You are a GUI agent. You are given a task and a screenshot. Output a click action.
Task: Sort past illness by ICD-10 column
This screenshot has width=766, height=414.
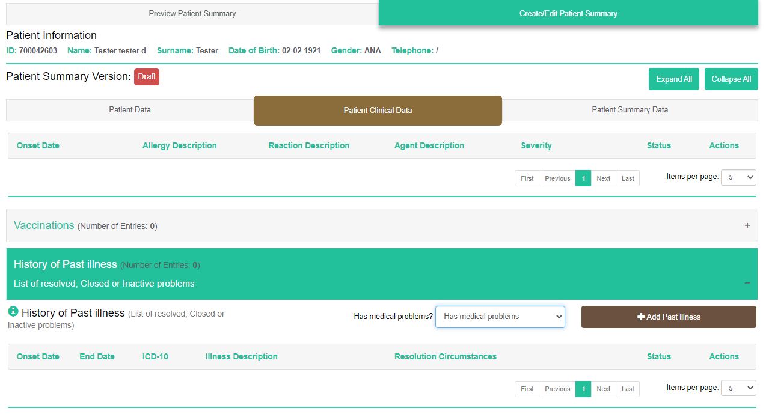[x=155, y=356]
